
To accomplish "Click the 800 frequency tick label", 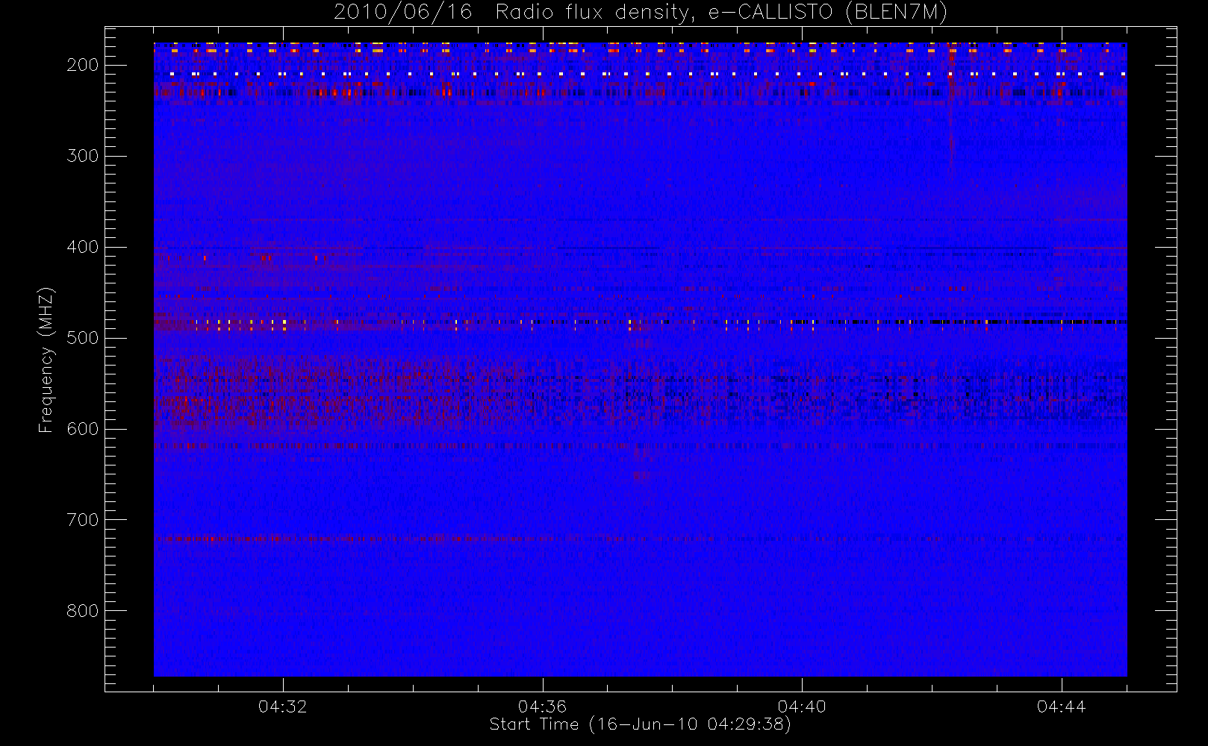I will pos(83,611).
